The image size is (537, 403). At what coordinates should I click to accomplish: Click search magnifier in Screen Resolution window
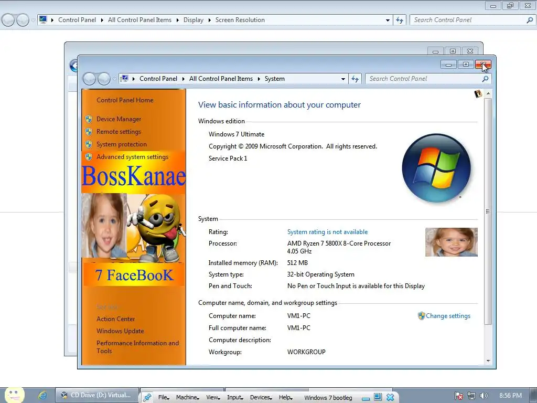click(x=530, y=20)
